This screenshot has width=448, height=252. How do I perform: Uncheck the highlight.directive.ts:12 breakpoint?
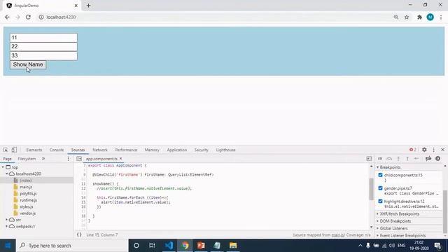click(x=380, y=201)
